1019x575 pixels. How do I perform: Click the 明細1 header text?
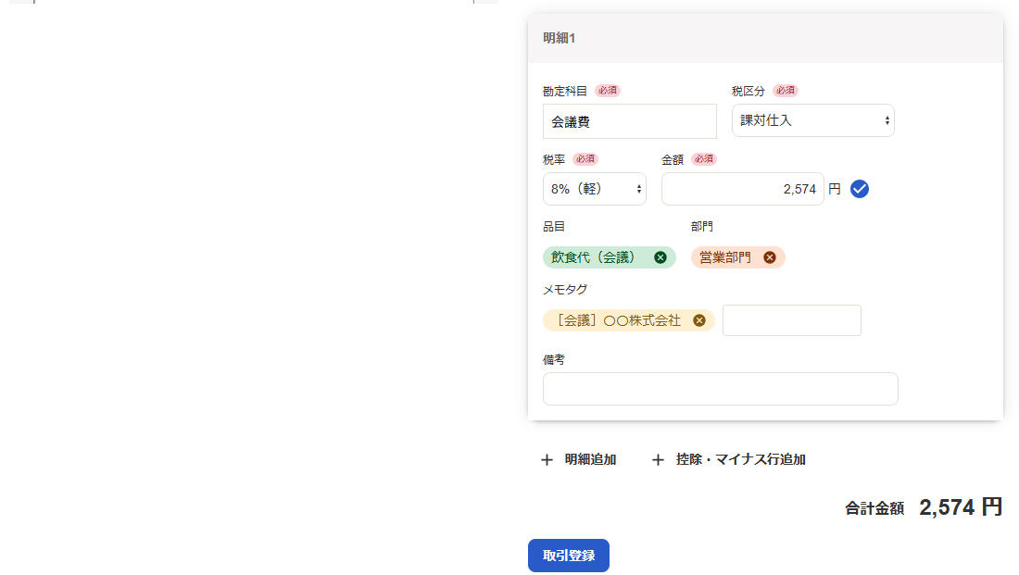[559, 38]
